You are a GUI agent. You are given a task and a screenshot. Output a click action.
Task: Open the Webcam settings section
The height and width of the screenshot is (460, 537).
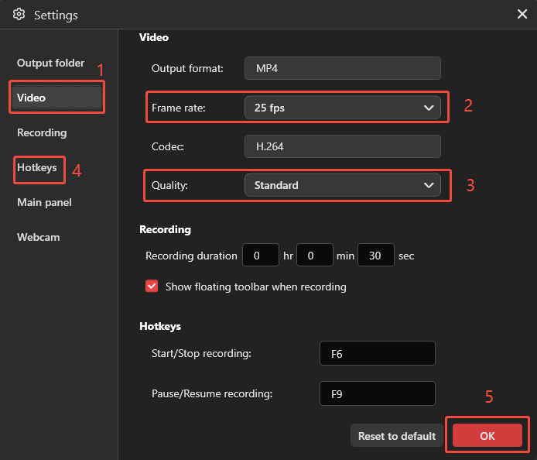click(39, 237)
